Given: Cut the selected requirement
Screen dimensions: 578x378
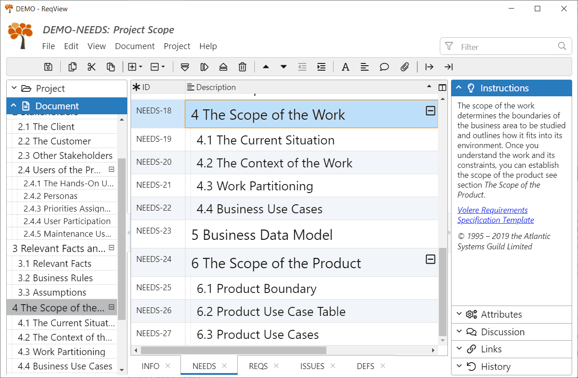Looking at the screenshot, I should 91,67.
